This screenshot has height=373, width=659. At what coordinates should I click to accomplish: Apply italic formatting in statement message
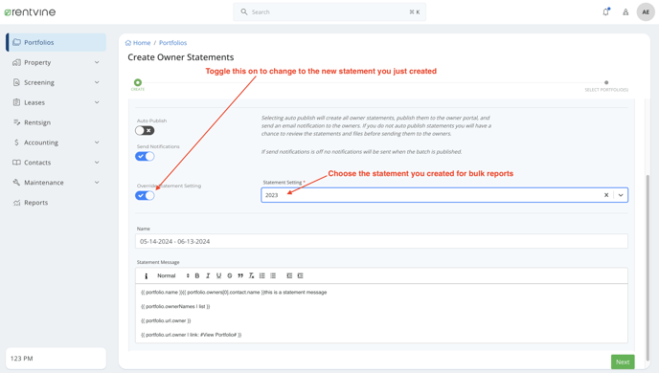208,275
